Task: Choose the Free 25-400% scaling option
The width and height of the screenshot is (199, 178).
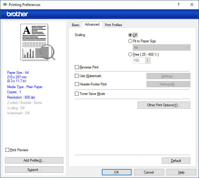Action: coord(130,54)
